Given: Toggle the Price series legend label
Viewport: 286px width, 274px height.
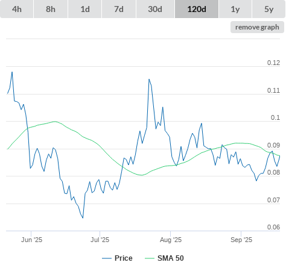Looking at the screenshot, I should pyautogui.click(x=124, y=258).
